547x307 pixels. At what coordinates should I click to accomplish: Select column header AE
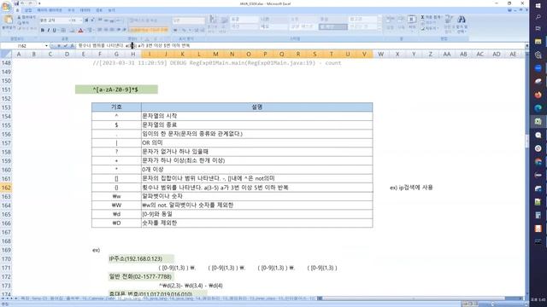[x=513, y=54]
